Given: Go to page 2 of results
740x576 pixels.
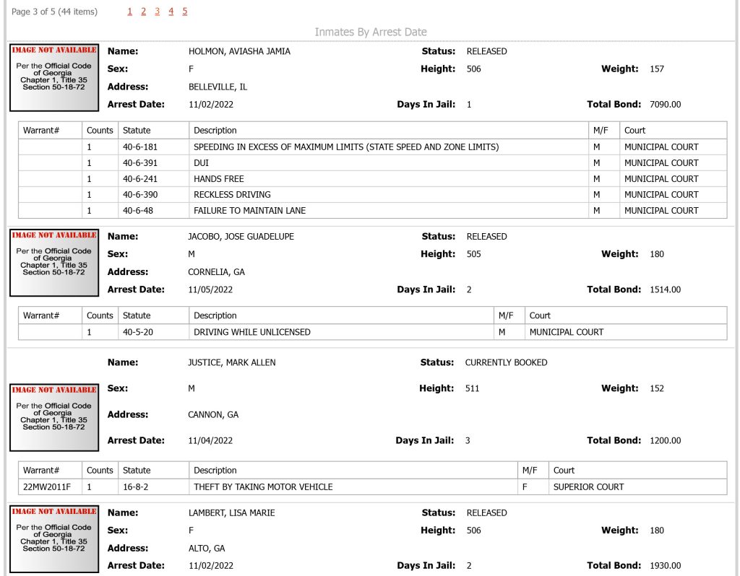Looking at the screenshot, I should point(144,12).
